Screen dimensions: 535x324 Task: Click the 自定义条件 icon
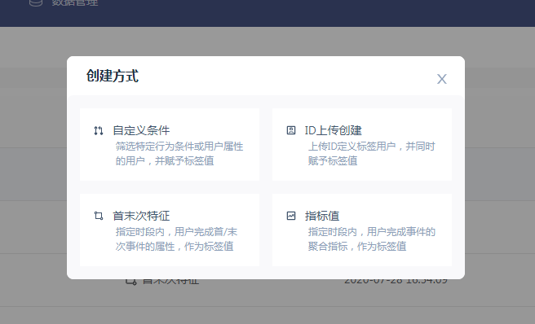(x=99, y=130)
